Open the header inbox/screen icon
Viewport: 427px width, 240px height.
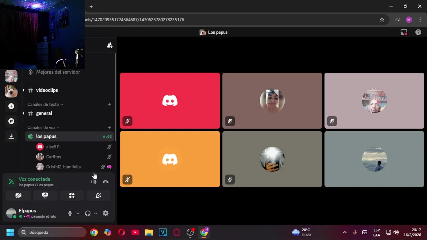[404, 32]
